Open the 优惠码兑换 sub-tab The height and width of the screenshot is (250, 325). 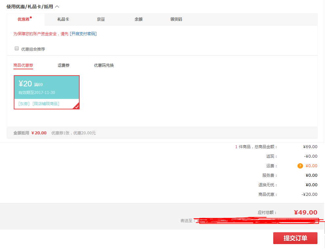coord(104,65)
